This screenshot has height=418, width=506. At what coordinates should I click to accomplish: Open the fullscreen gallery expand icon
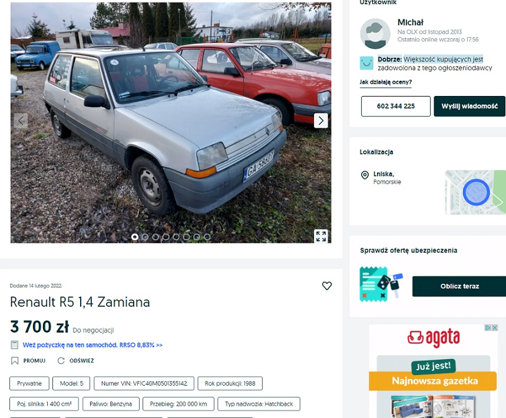click(x=321, y=236)
